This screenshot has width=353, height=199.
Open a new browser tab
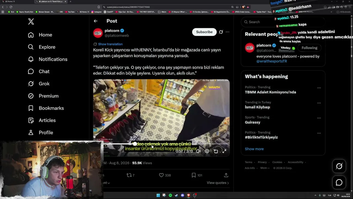pyautogui.click(x=70, y=2)
